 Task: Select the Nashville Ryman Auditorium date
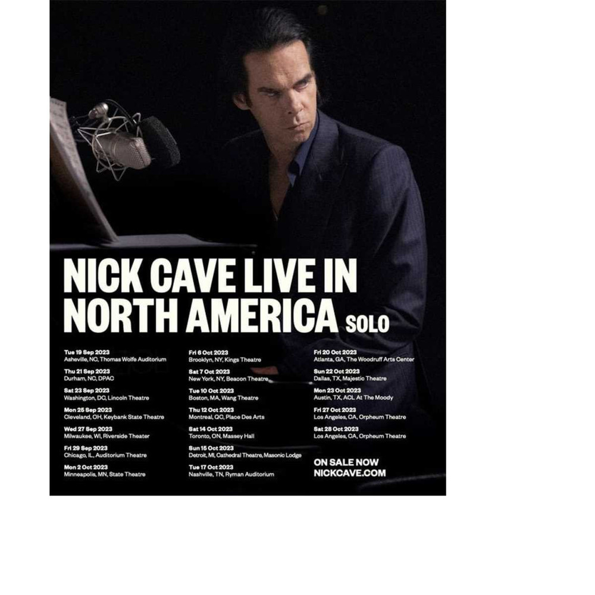click(231, 471)
